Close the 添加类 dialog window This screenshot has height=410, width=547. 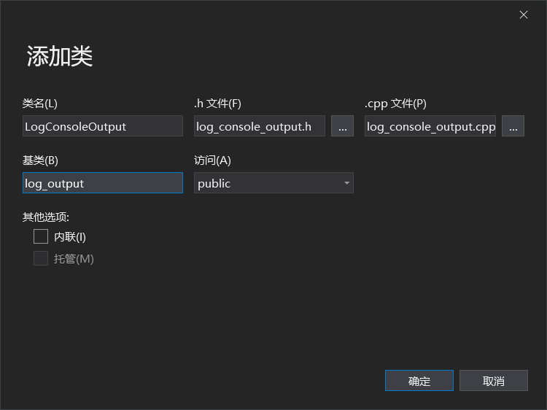pyautogui.click(x=524, y=15)
